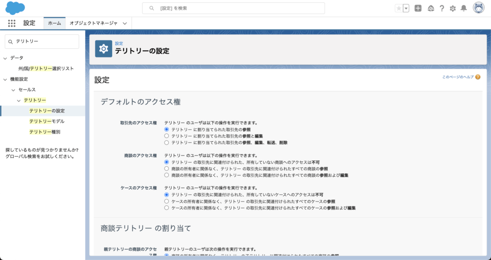
Task: Open the このページのヘルプ link
Action: pos(458,77)
